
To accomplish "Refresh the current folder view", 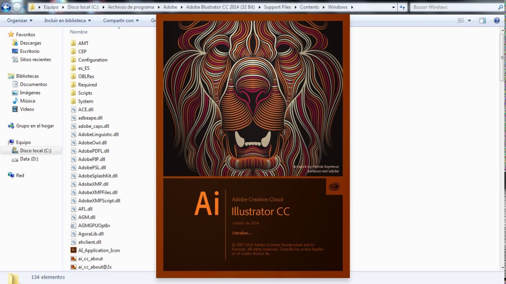I will 402,7.
